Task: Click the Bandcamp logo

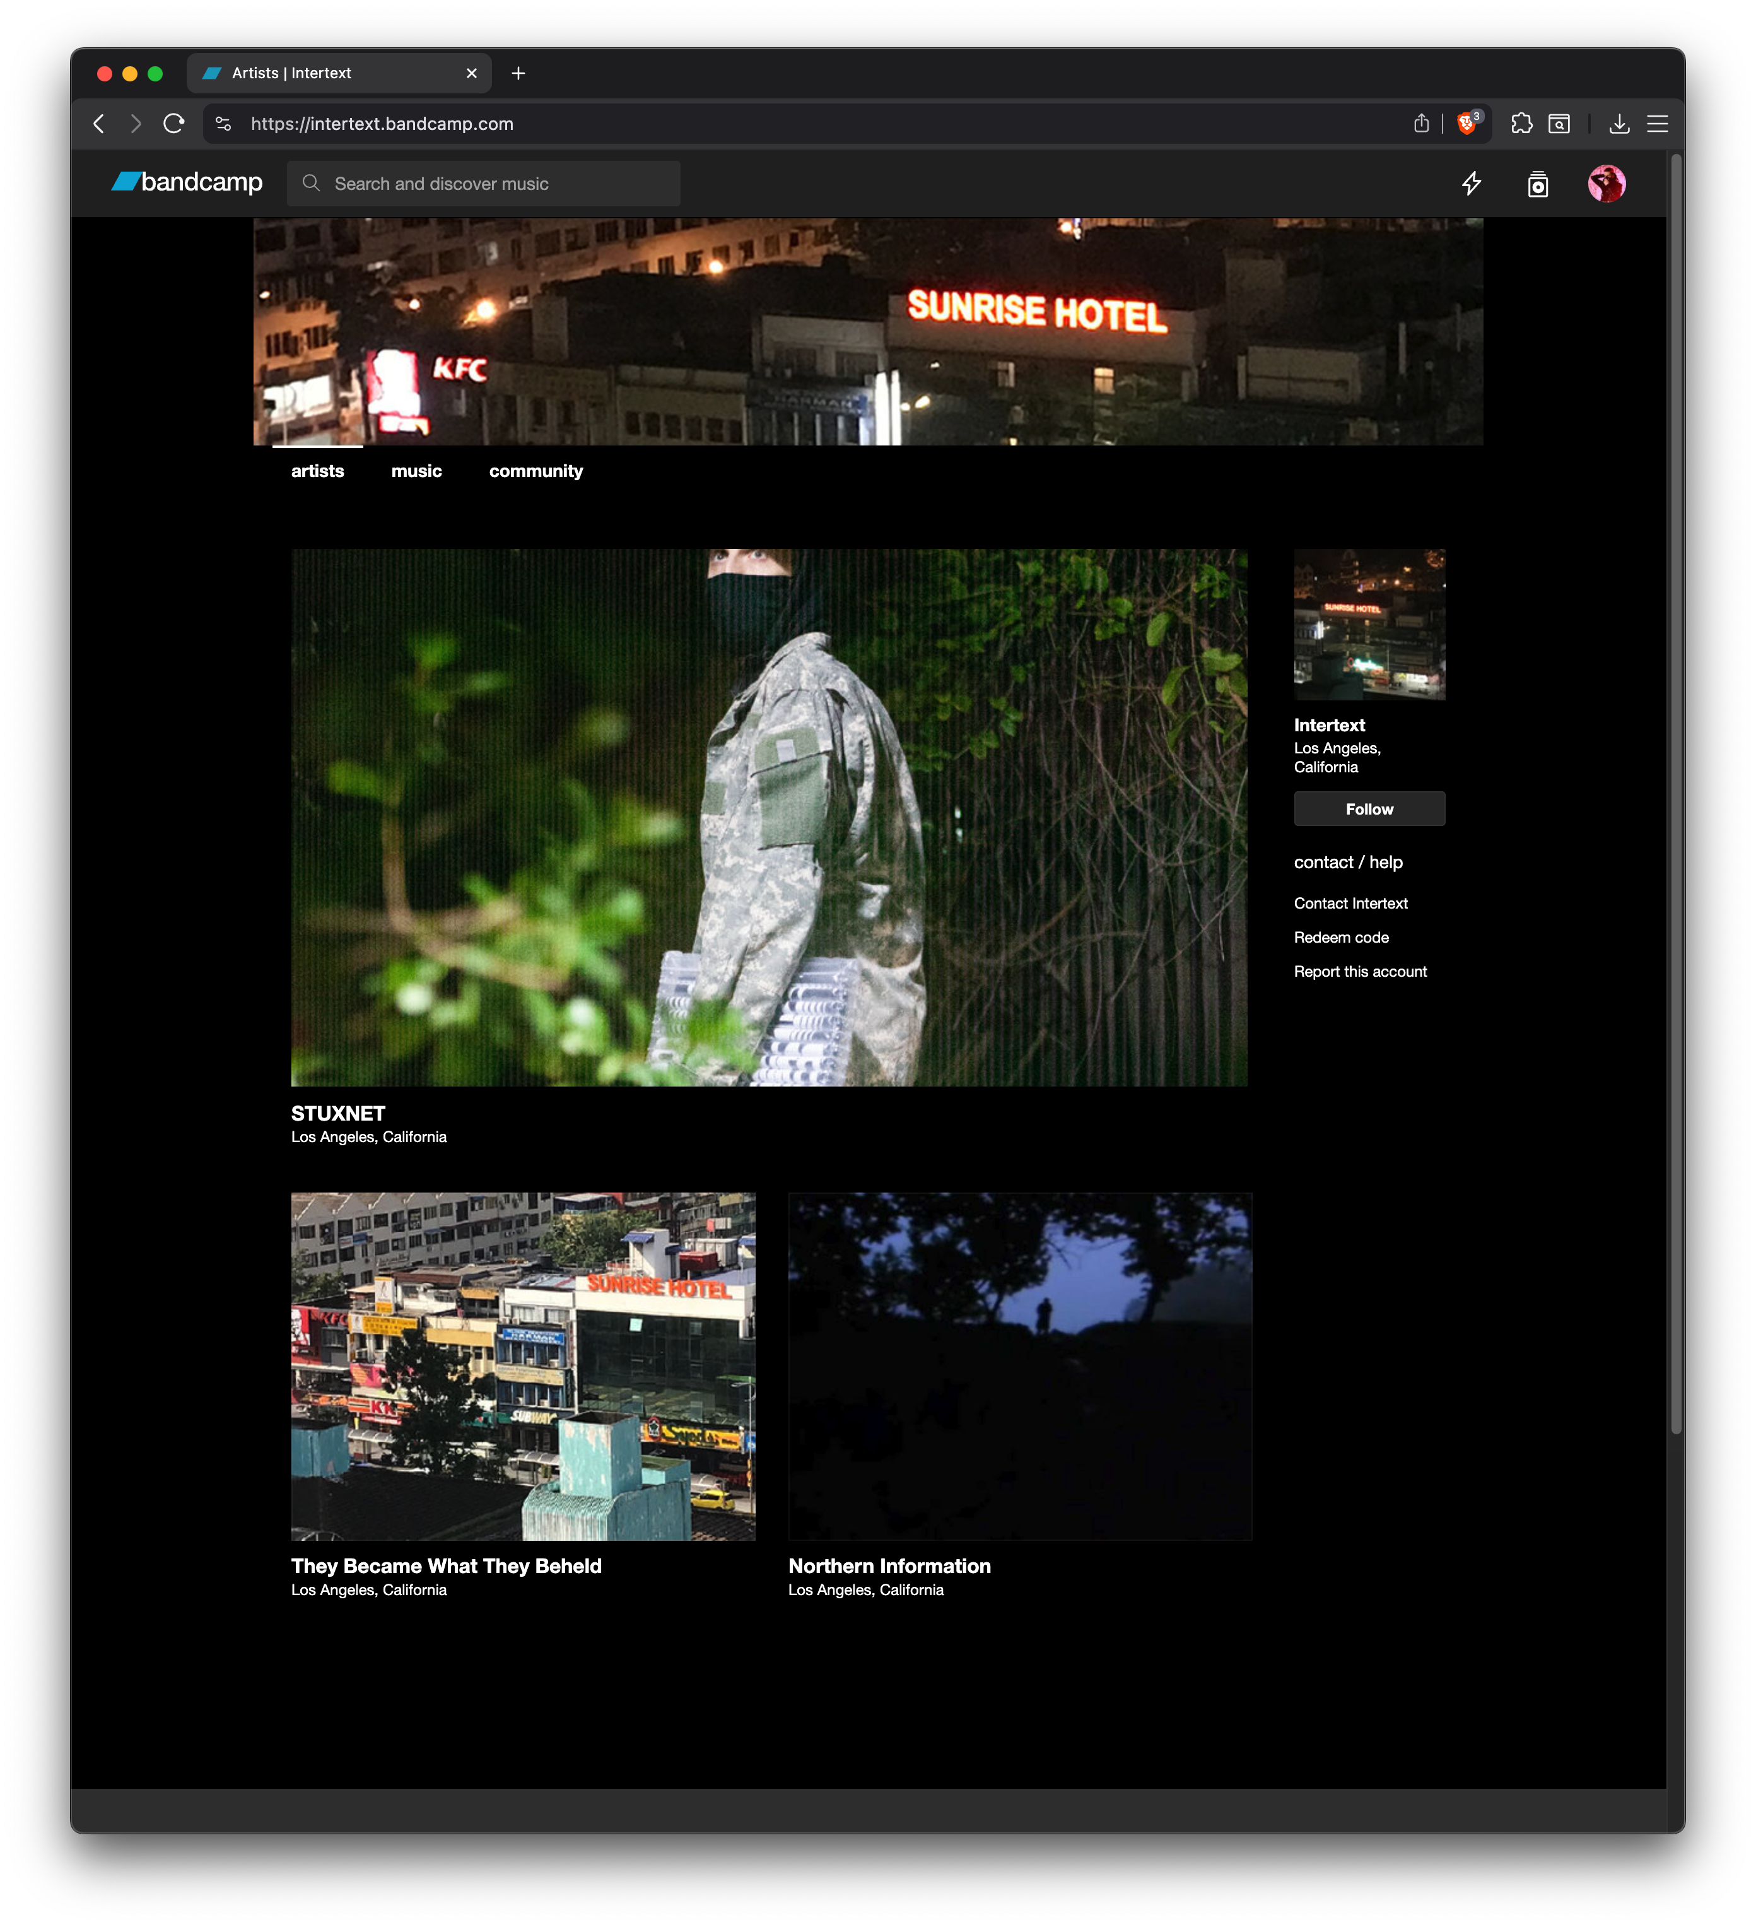Action: point(187,182)
